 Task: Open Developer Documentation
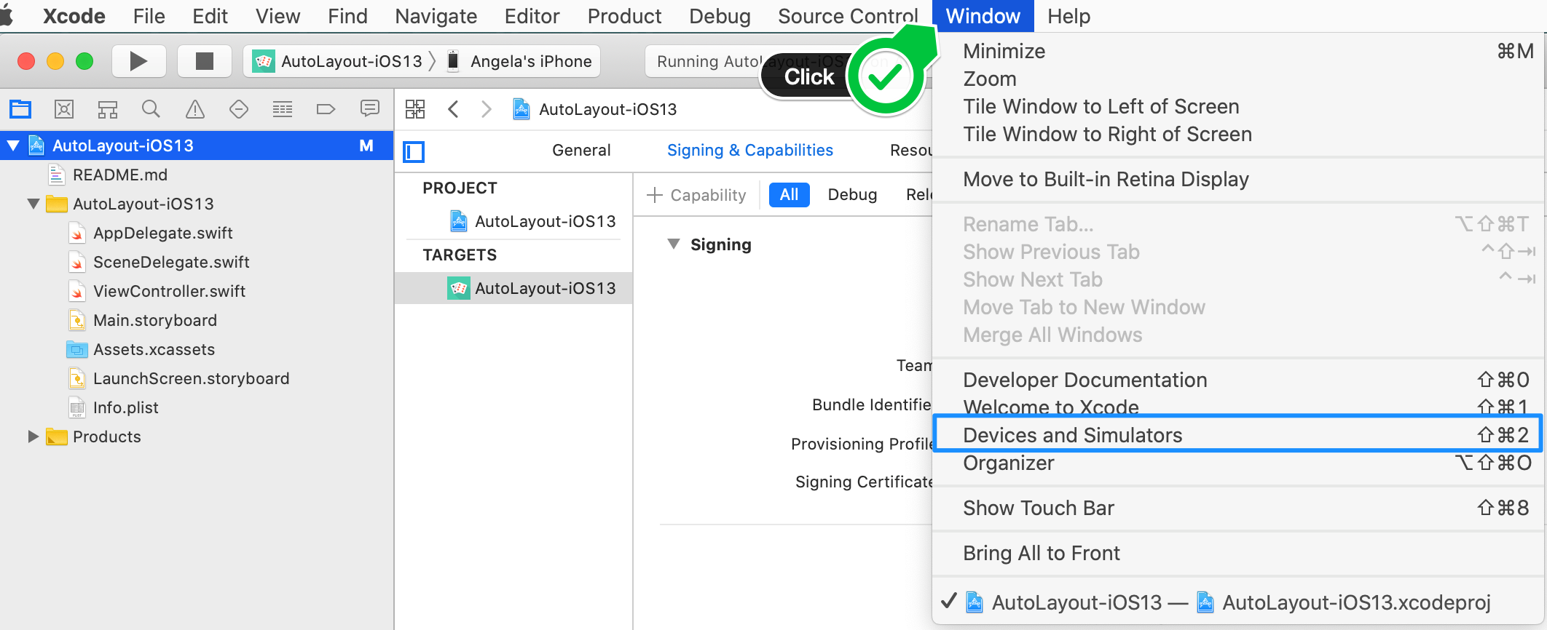pyautogui.click(x=1238, y=380)
